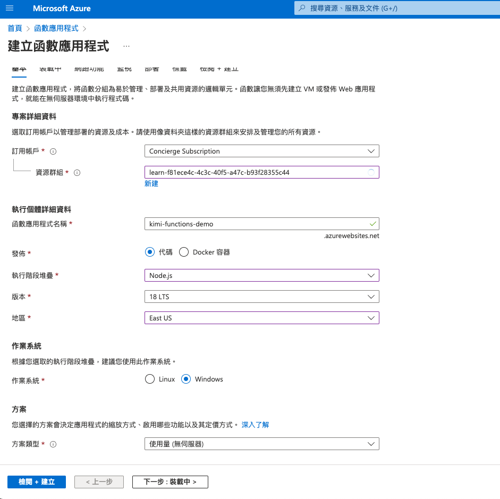Click the 執行階段堆疊 label
Viewport: 500px width, 499px height.
(32, 275)
